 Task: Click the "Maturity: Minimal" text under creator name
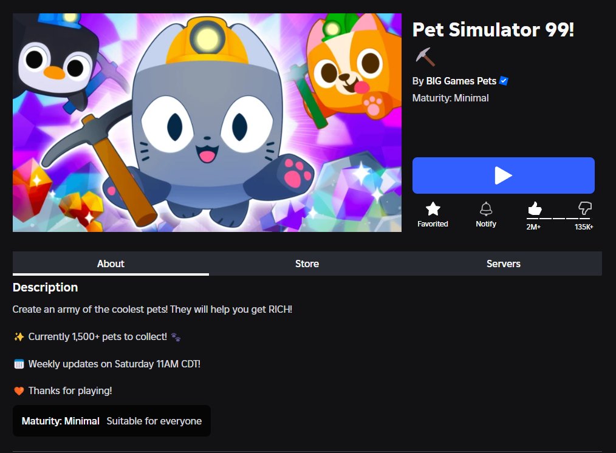pos(450,98)
